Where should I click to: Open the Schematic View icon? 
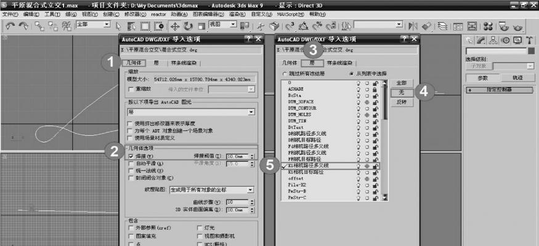coord(472,26)
